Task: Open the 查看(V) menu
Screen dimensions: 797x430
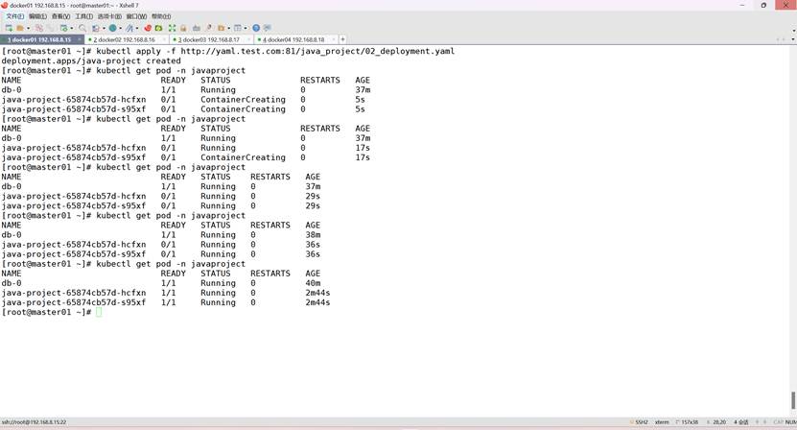Action: [x=60, y=16]
